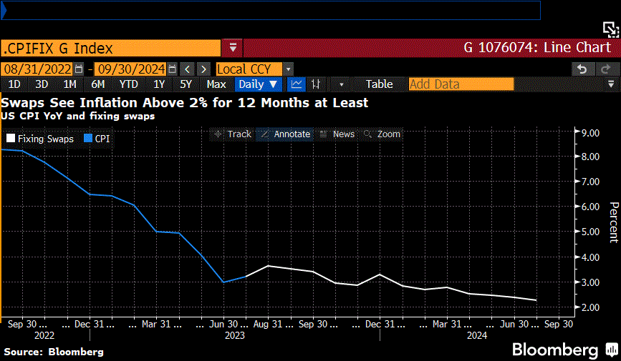Select the 5Y range tab

186,84
